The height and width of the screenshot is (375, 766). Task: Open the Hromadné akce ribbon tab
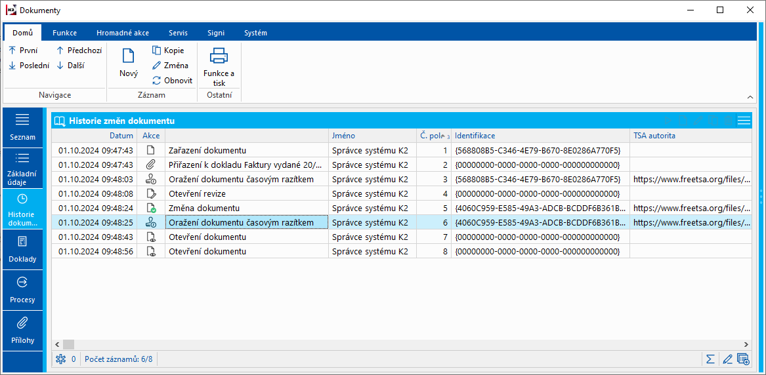(122, 33)
